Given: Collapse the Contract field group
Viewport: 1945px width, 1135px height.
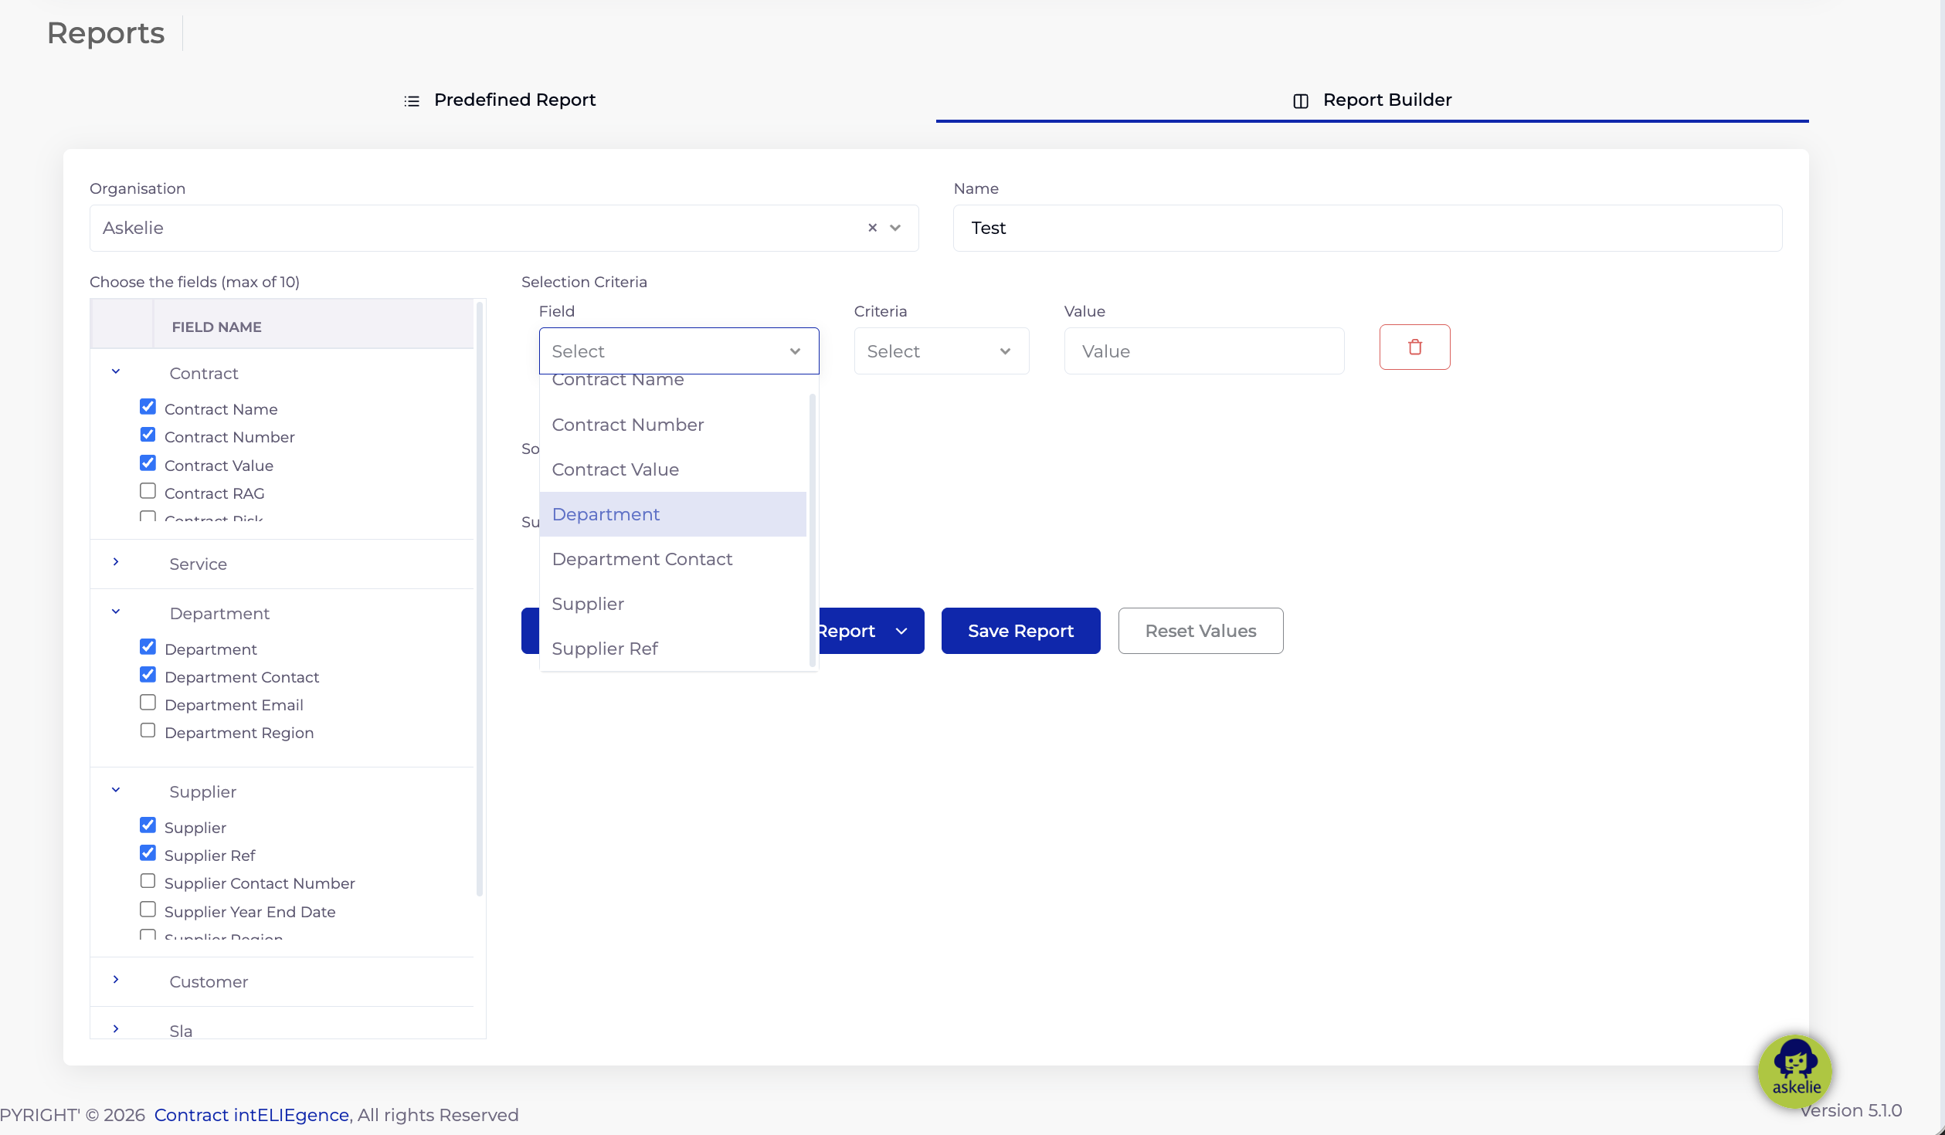Looking at the screenshot, I should coord(116,371).
